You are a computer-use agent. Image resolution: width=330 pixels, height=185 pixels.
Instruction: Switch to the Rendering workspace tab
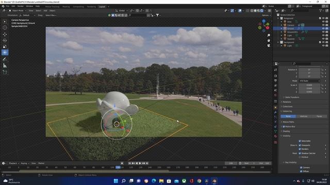point(91,7)
